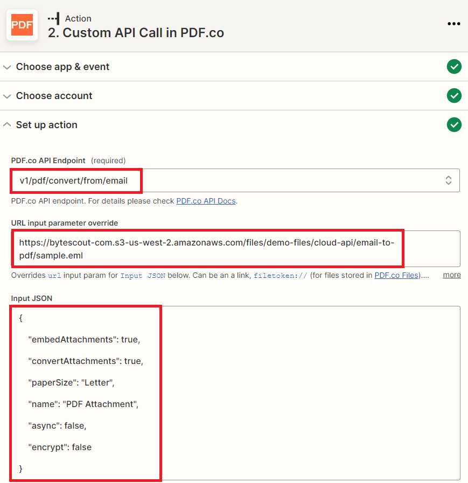The image size is (468, 483).
Task: Click the stepper arrows on the endpoint selector
Action: 448,180
